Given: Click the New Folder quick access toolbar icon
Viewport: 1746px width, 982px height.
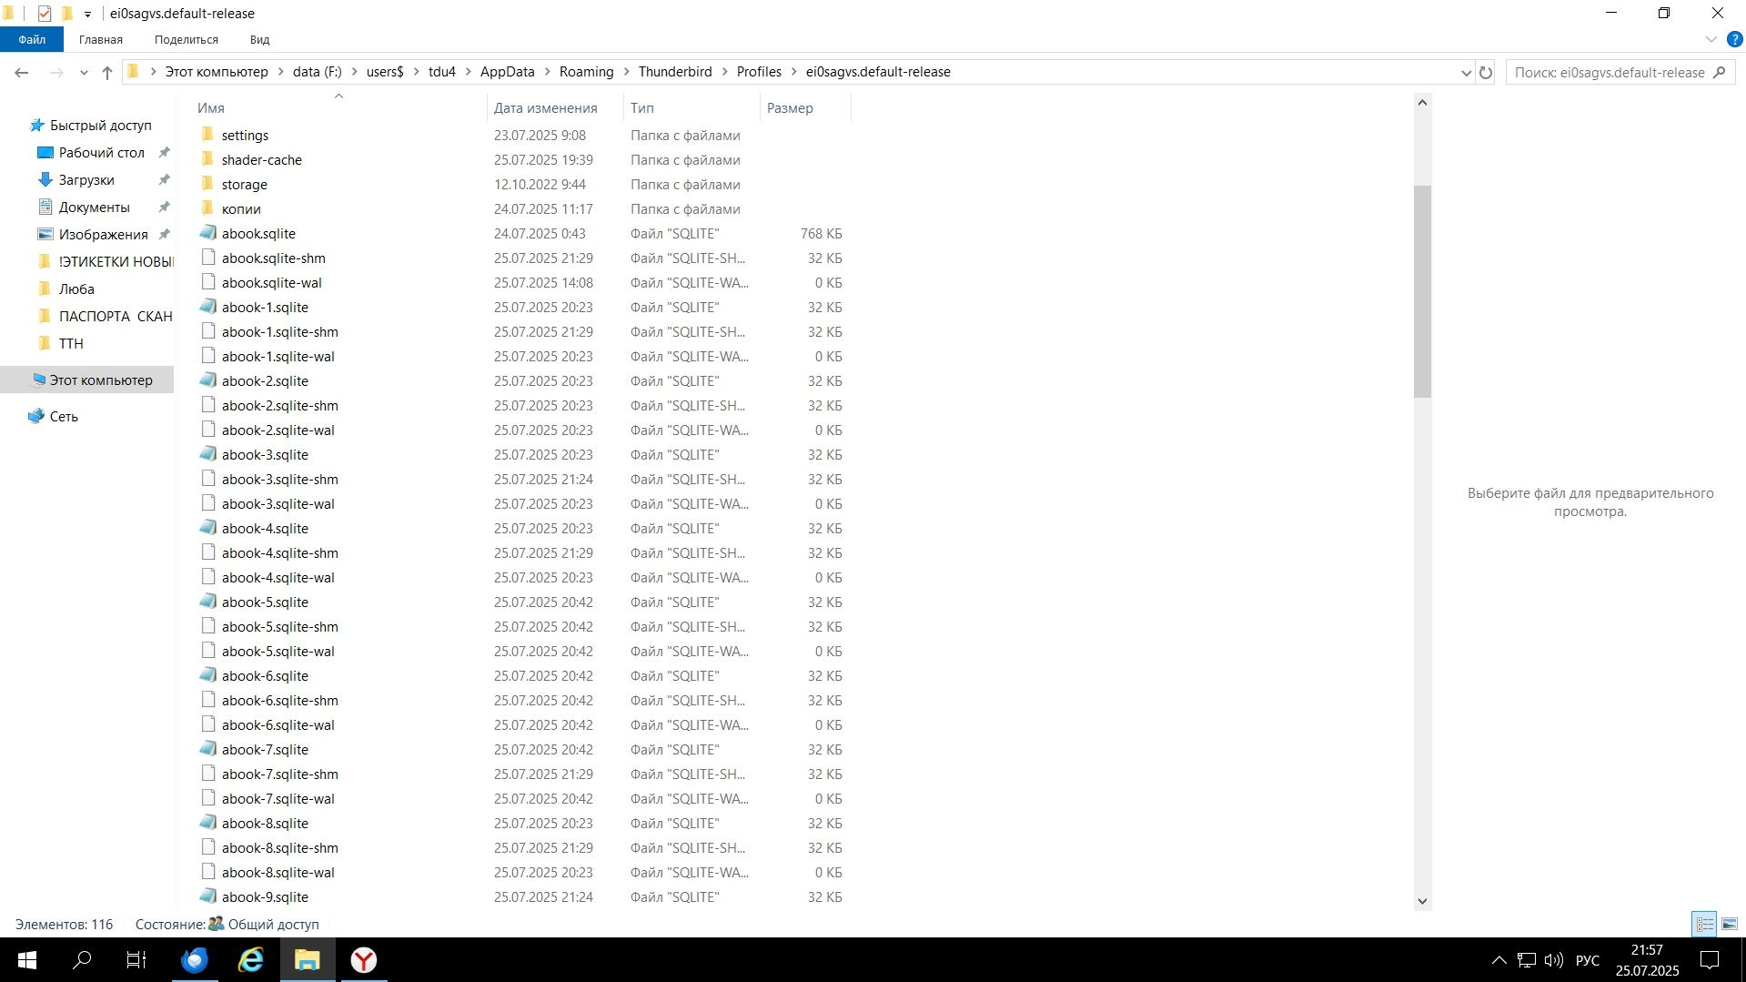Looking at the screenshot, I should pyautogui.click(x=67, y=14).
